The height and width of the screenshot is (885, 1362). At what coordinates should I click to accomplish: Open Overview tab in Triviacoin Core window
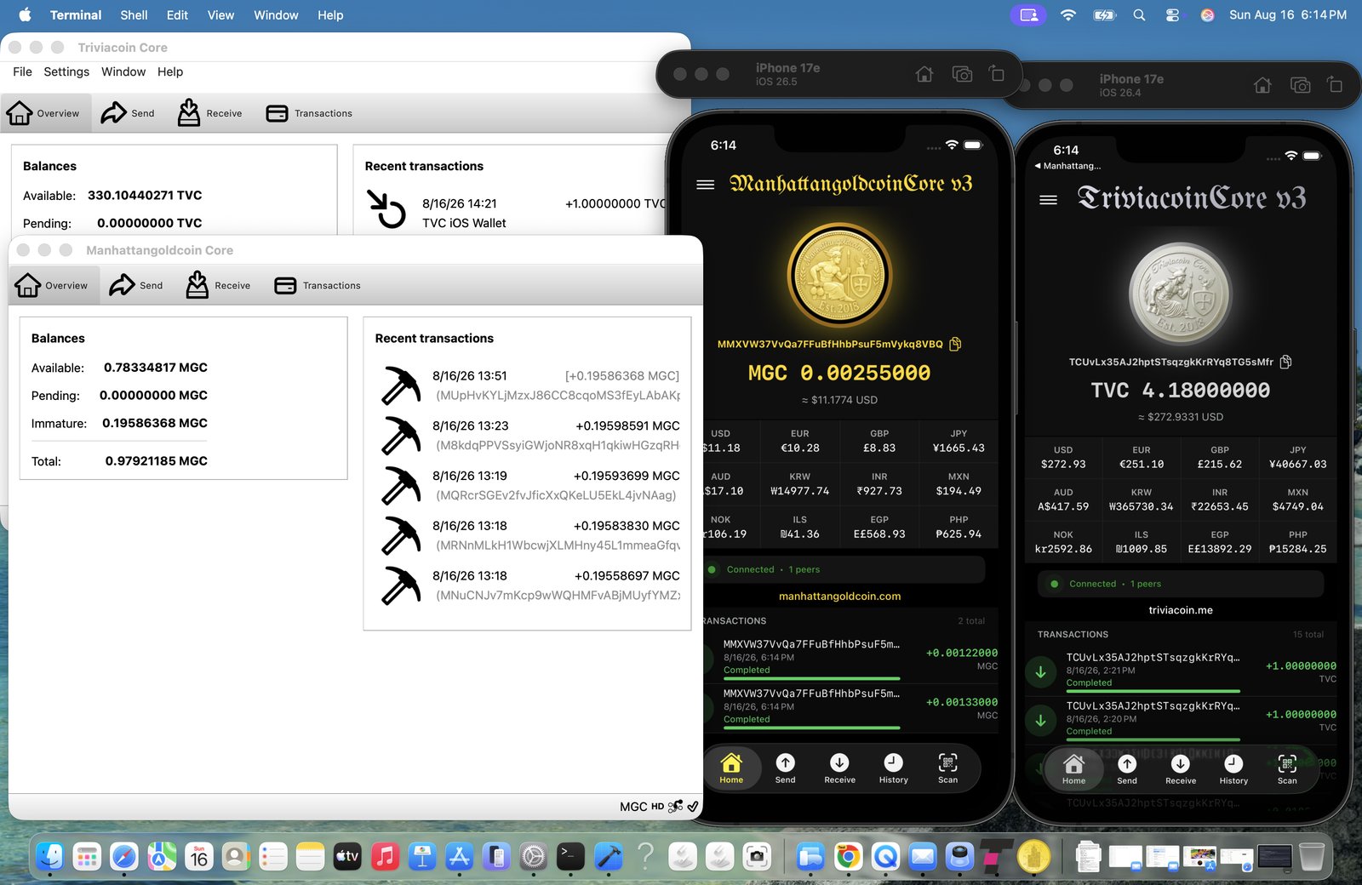pyautogui.click(x=44, y=113)
